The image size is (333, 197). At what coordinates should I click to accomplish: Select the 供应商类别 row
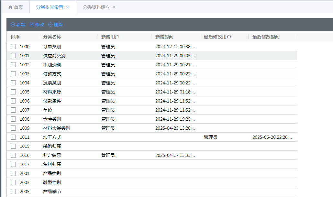point(54,56)
